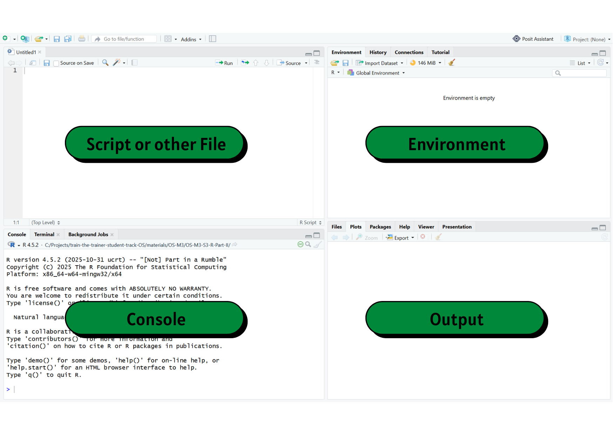This screenshot has width=613, height=435.
Task: Load workspace folder icon in Environment
Action: (x=335, y=63)
